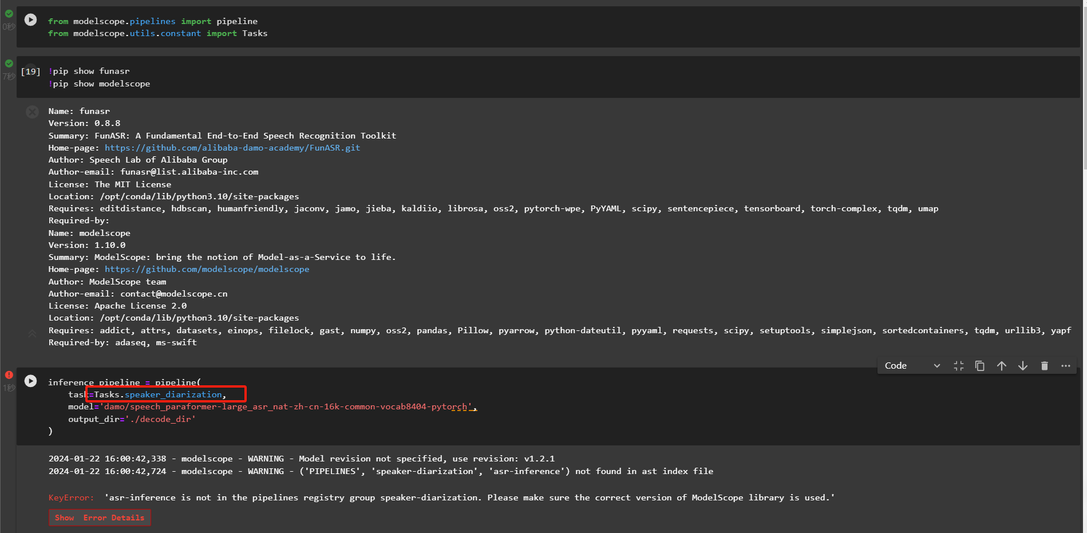Click the 'not found in ast index file' warning
The image size is (1087, 533).
[x=381, y=471]
